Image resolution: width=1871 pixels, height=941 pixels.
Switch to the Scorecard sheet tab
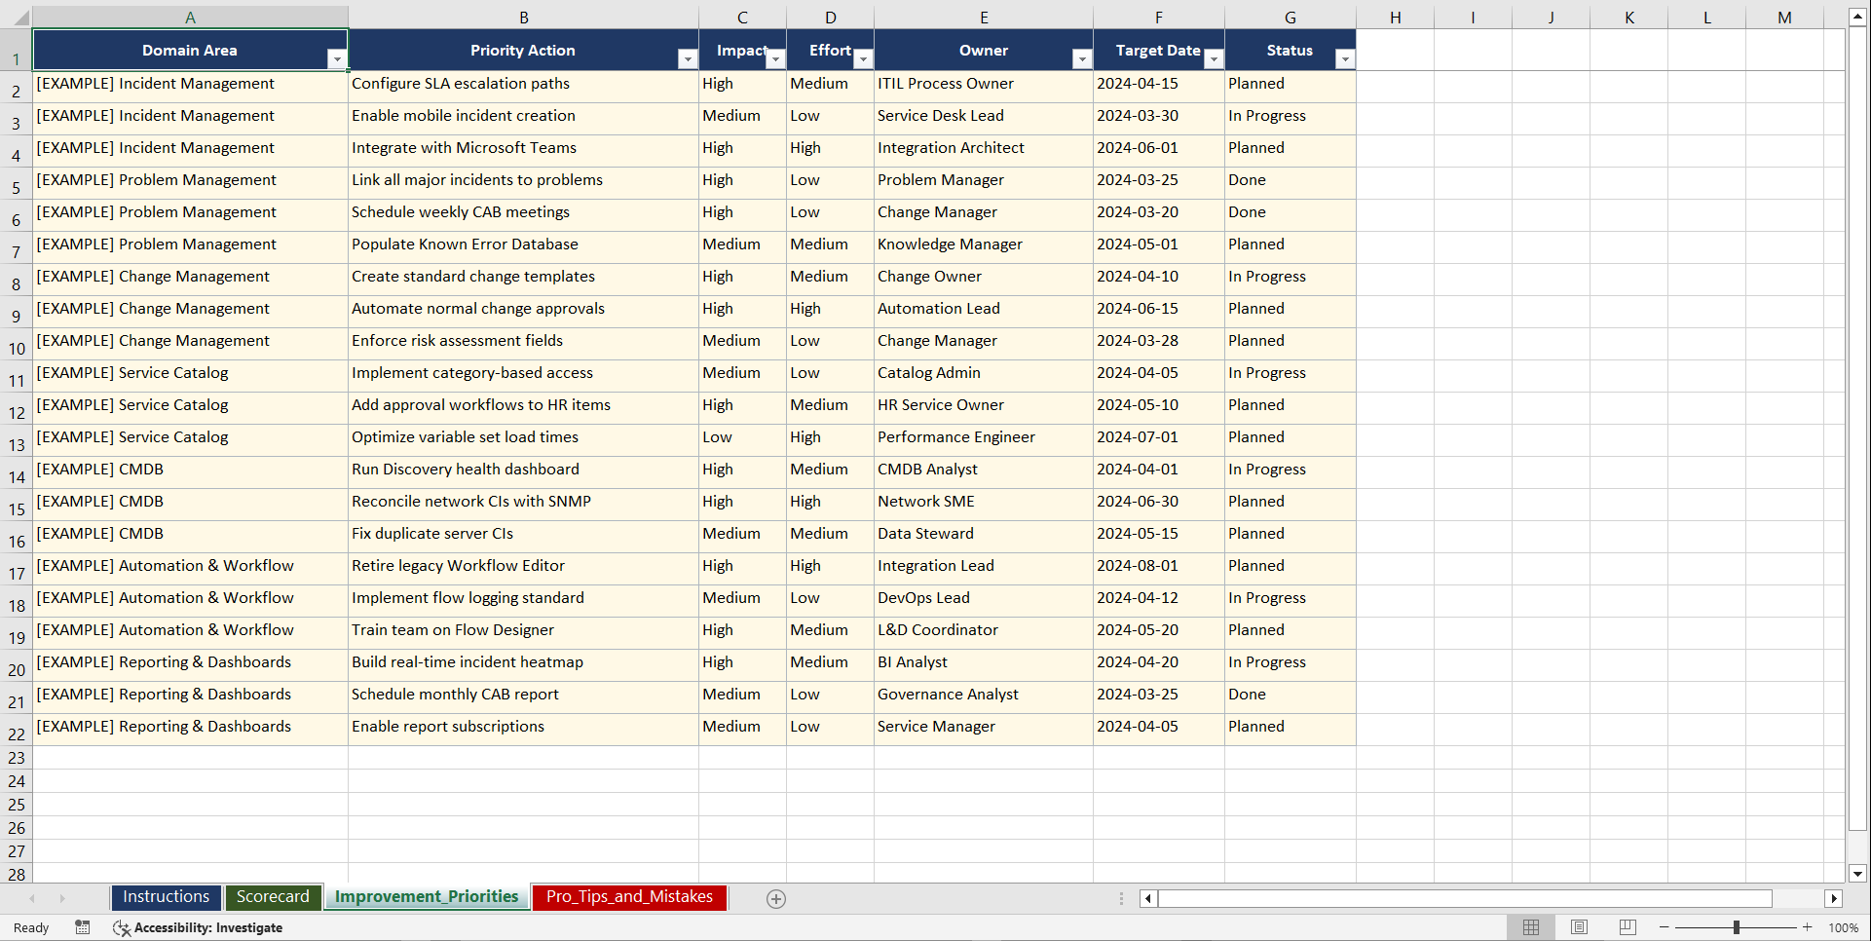(x=273, y=896)
